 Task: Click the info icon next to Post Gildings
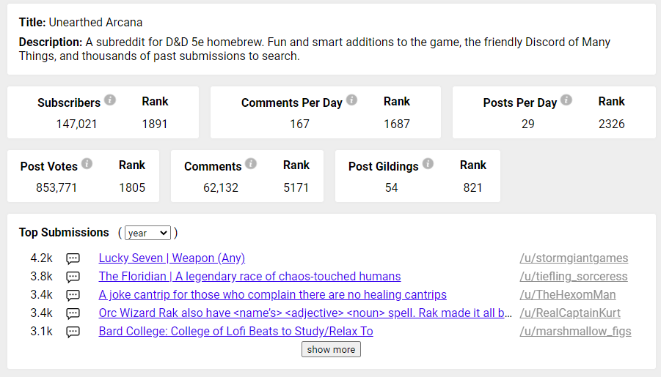428,163
